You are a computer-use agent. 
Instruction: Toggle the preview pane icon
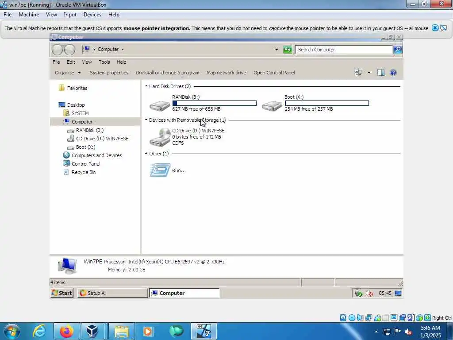tap(381, 73)
